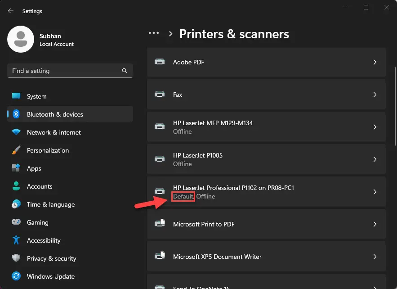Image resolution: width=397 pixels, height=289 pixels.
Task: Go to Network & internet settings
Action: [54, 132]
